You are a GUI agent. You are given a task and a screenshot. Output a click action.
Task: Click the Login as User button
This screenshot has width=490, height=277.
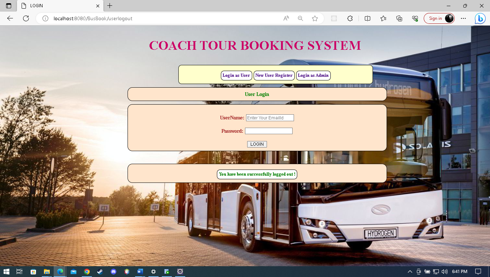click(236, 76)
